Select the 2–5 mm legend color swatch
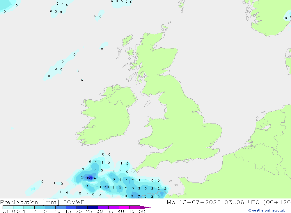Screen dimensions: 291x213 pyautogui.click(x=40, y=207)
